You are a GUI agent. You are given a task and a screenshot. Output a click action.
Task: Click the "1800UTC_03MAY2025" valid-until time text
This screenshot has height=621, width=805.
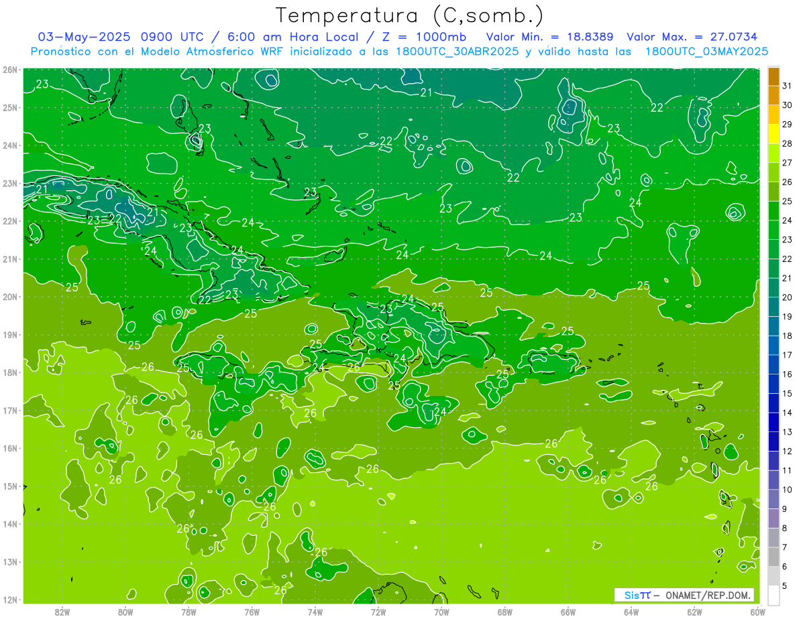coord(706,51)
